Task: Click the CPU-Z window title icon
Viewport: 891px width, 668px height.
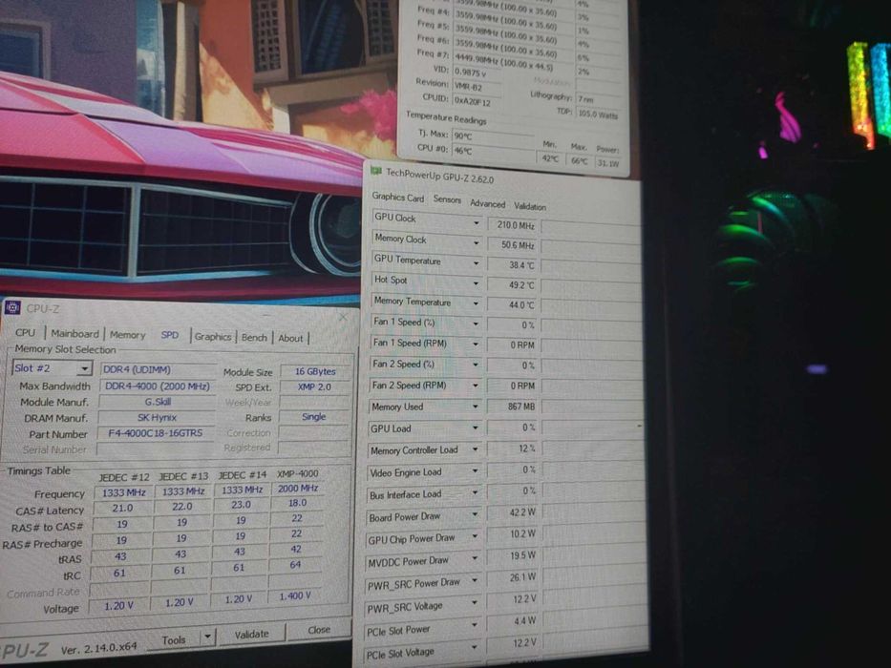Action: tap(11, 308)
